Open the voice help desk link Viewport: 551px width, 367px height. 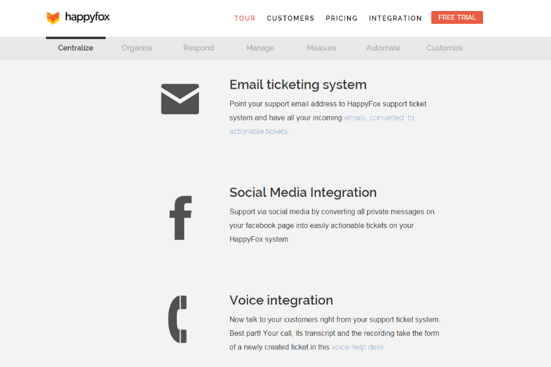click(x=358, y=347)
